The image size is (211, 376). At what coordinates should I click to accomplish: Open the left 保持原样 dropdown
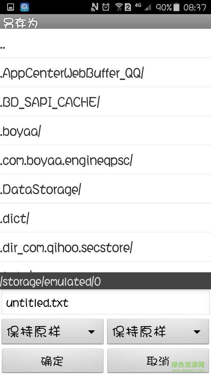(53, 332)
